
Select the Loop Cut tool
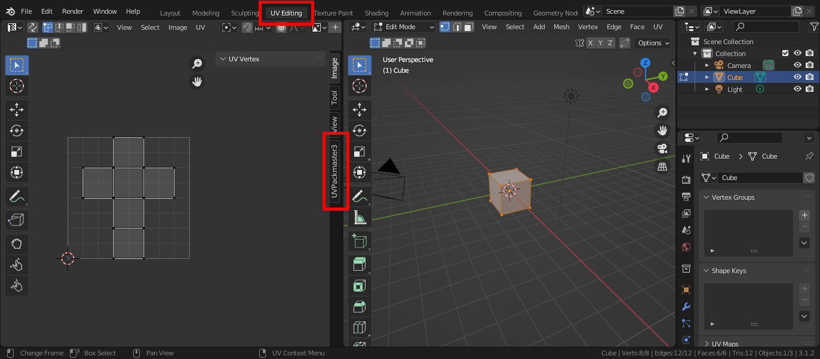[360, 327]
